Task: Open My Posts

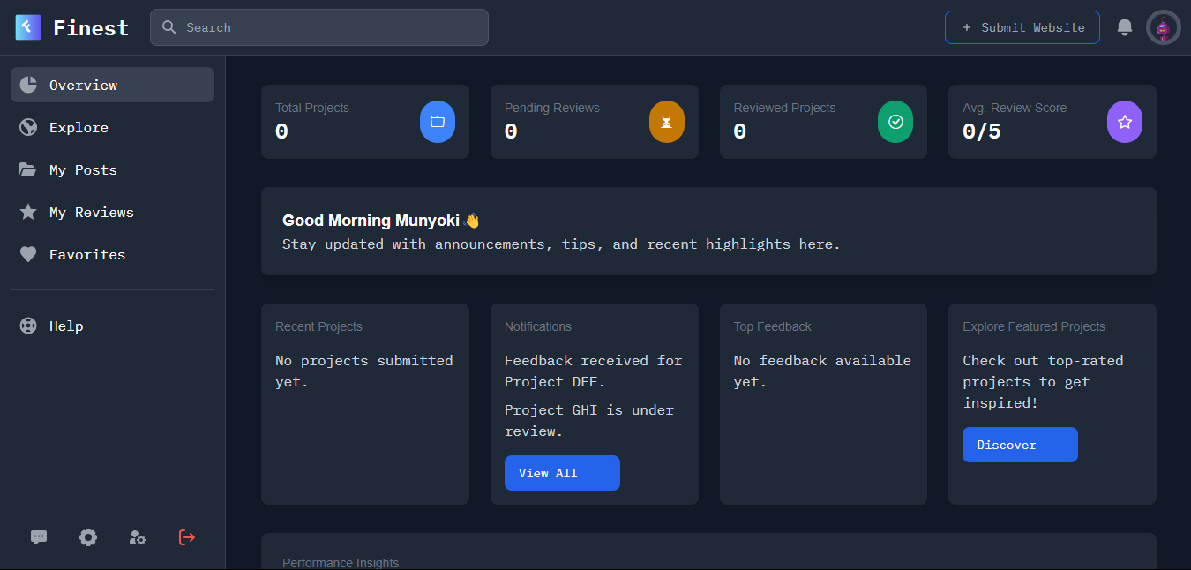Action: [x=112, y=169]
